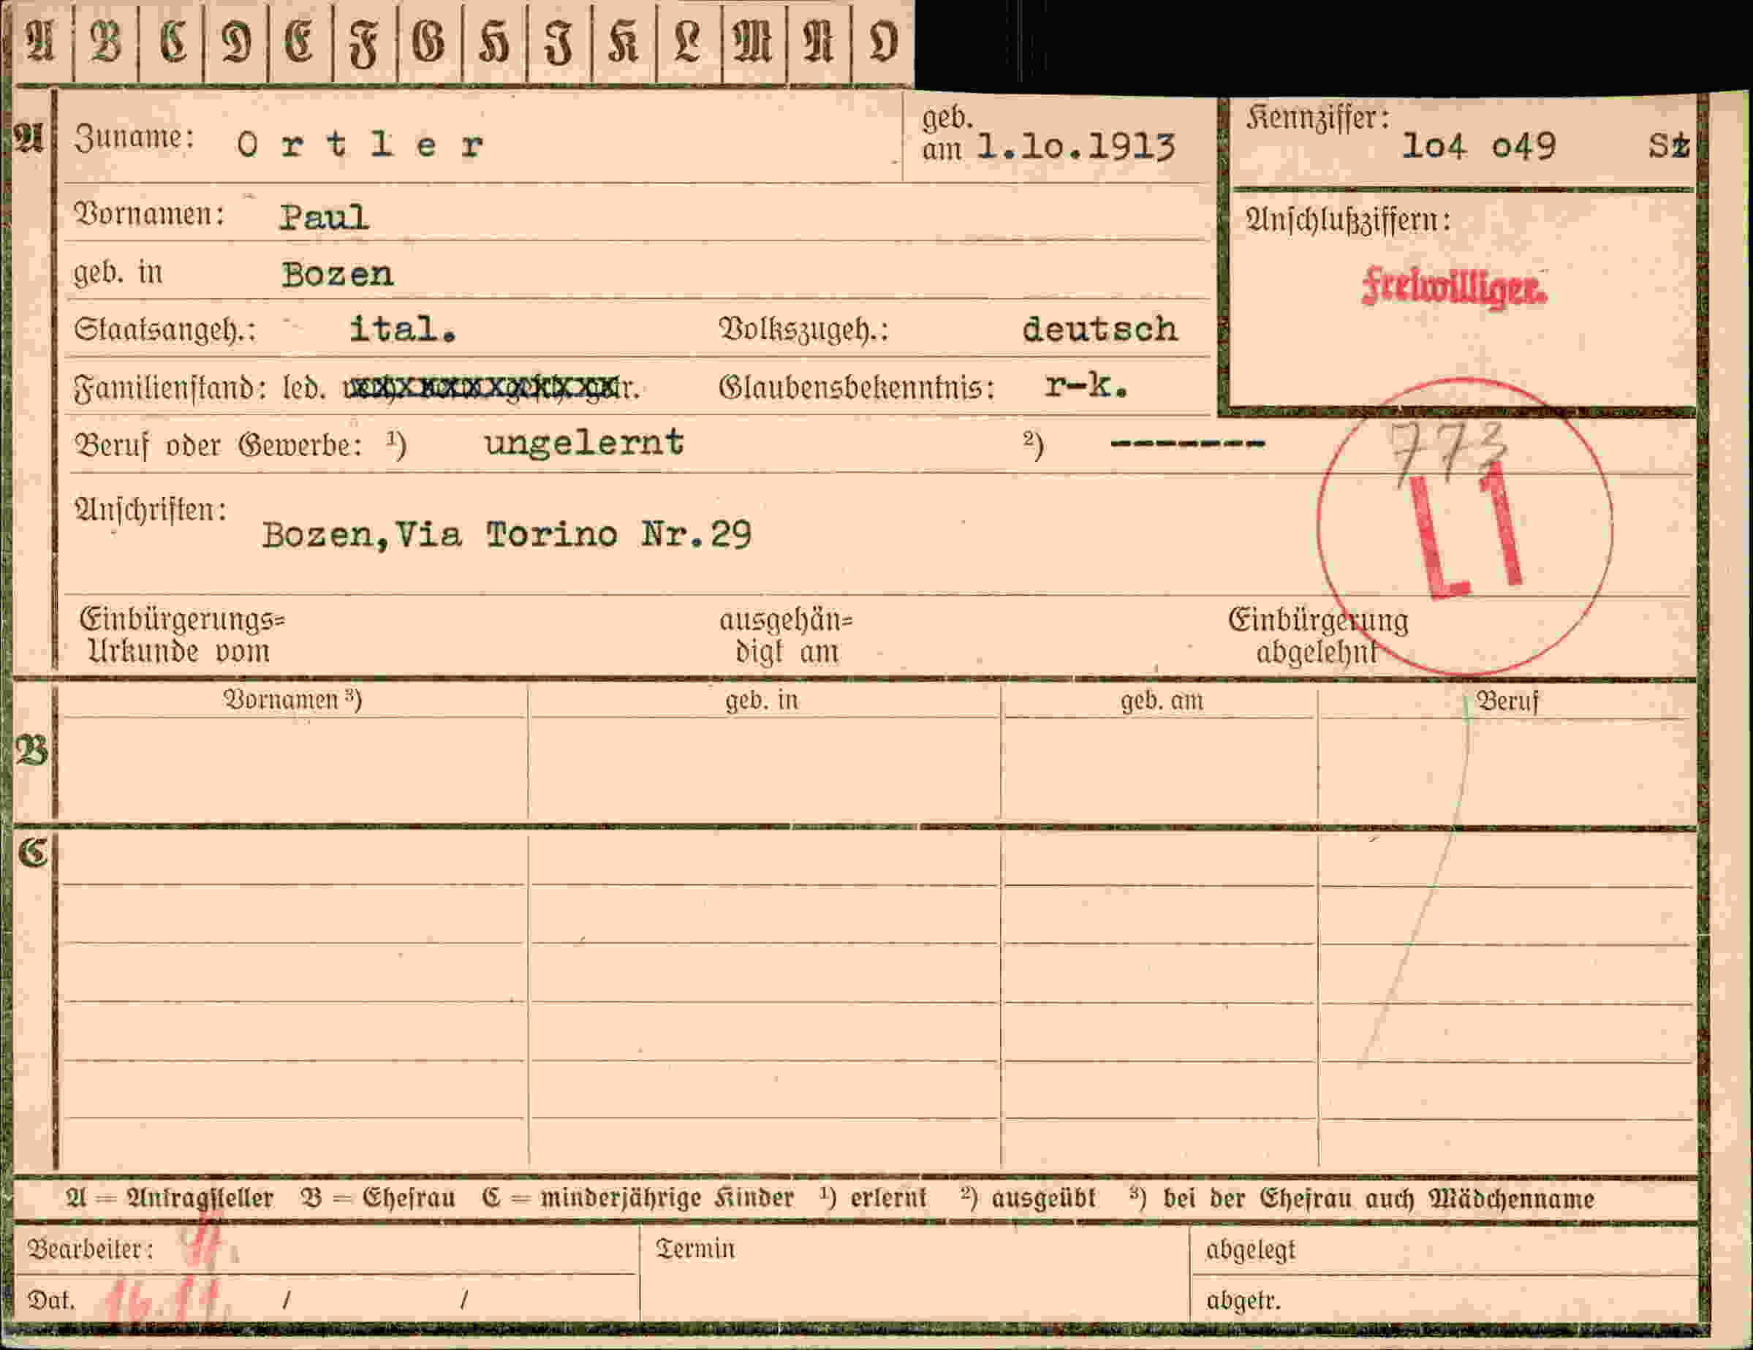Click the ausgehändigt am label
Screen dimensions: 1753x1350
786,637
